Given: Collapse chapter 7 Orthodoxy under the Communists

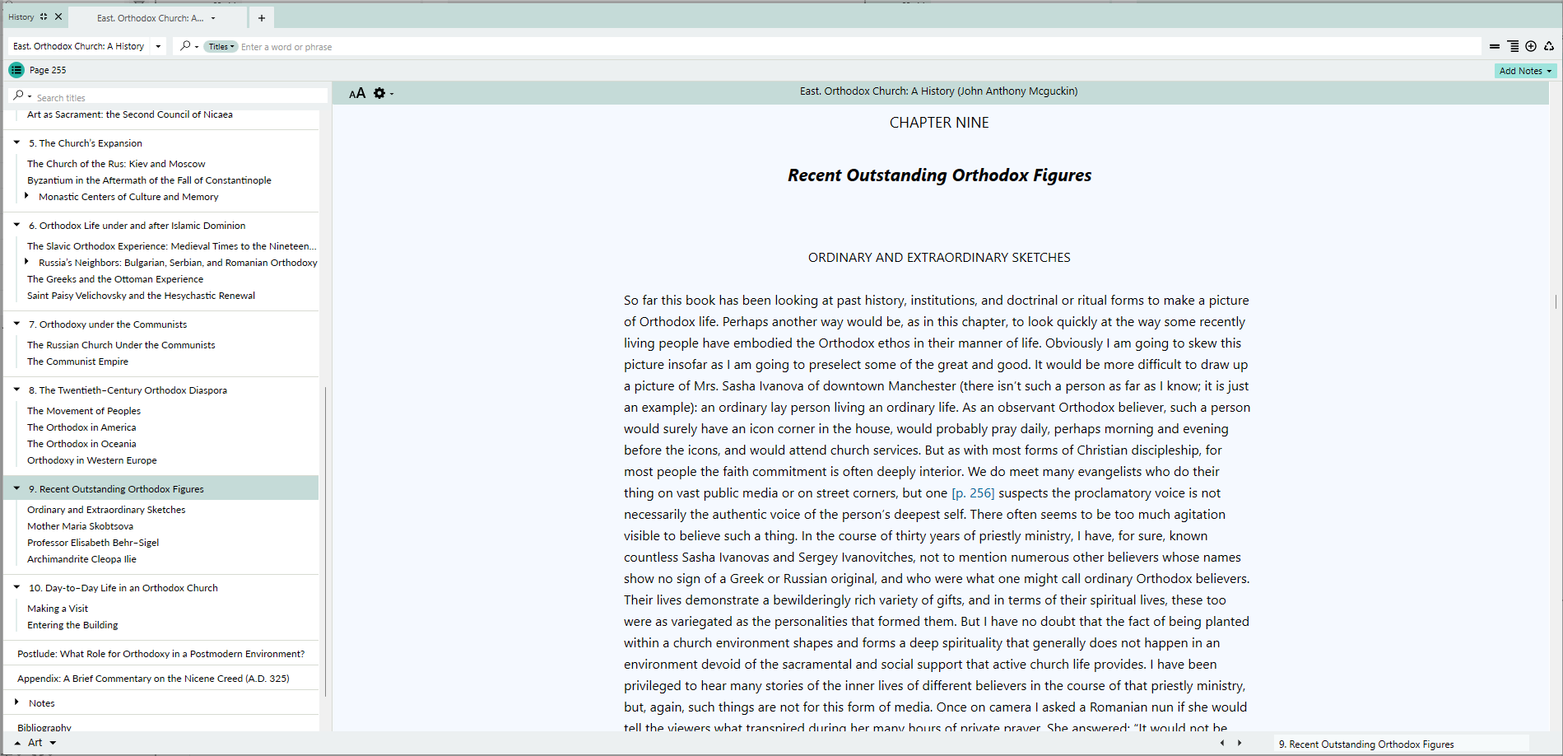Looking at the screenshot, I should tap(16, 324).
